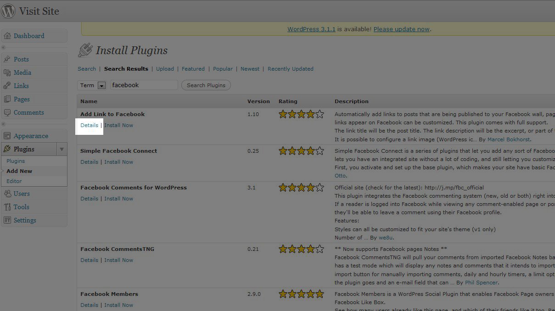Click the Links chain icon
This screenshot has width=555, height=311.
tap(7, 86)
